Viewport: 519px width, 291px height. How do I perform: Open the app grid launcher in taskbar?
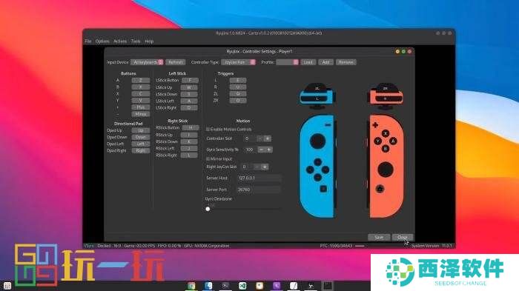click(7, 286)
